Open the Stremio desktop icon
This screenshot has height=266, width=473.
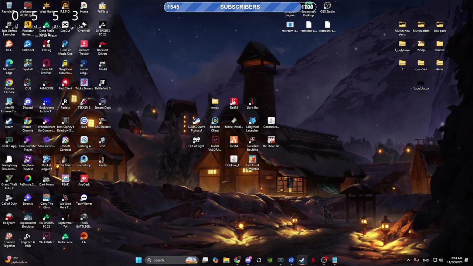pyautogui.click(x=28, y=199)
